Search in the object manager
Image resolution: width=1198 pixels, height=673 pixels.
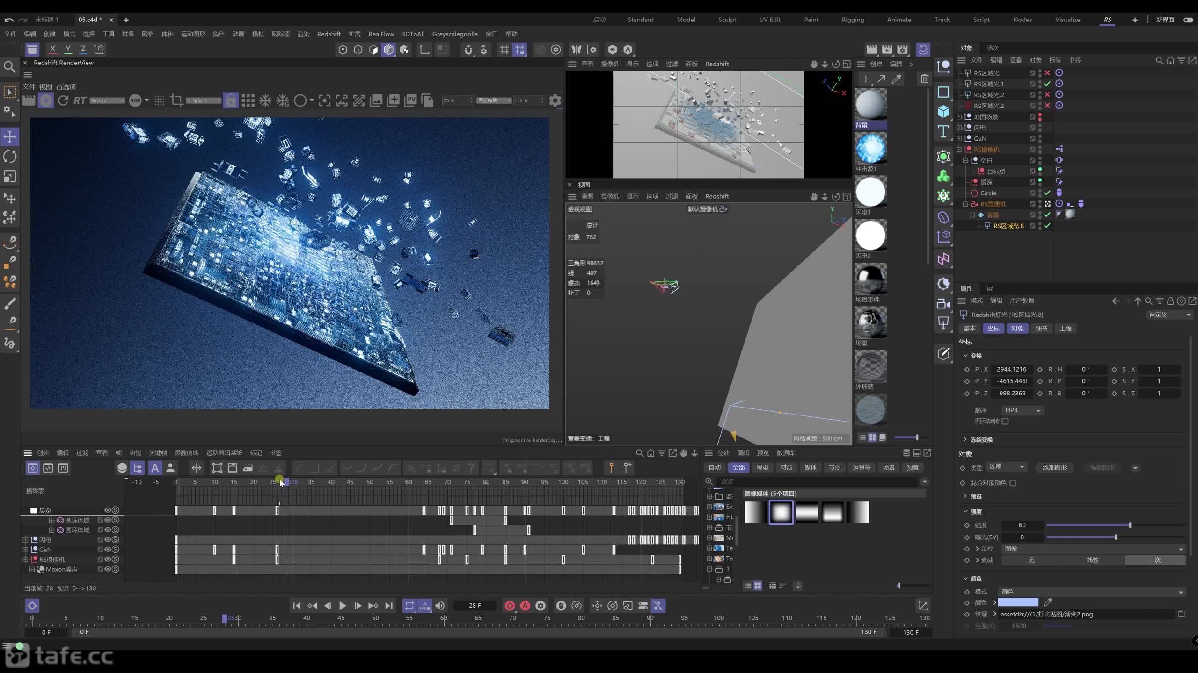pos(1159,60)
